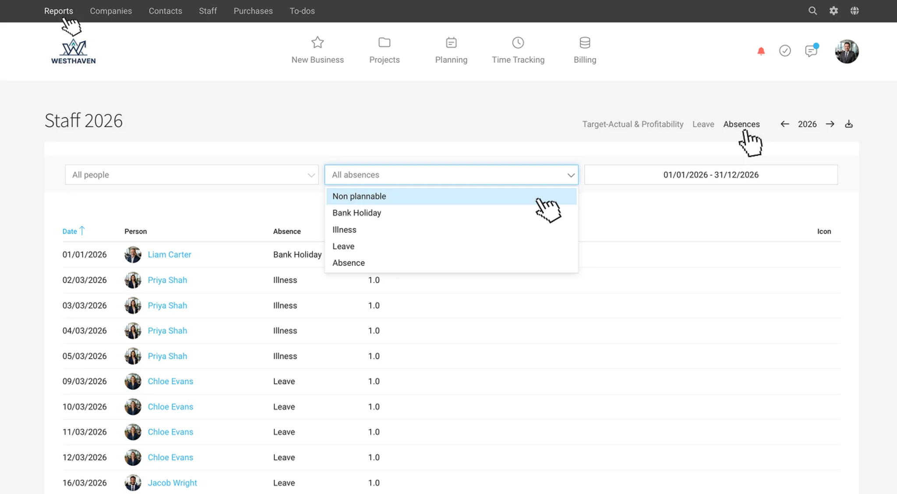Open the Staff menu
The width and height of the screenshot is (897, 494).
point(208,11)
